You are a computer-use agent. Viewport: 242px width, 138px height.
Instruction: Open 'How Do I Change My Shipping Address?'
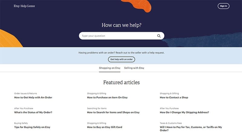coord(184,112)
